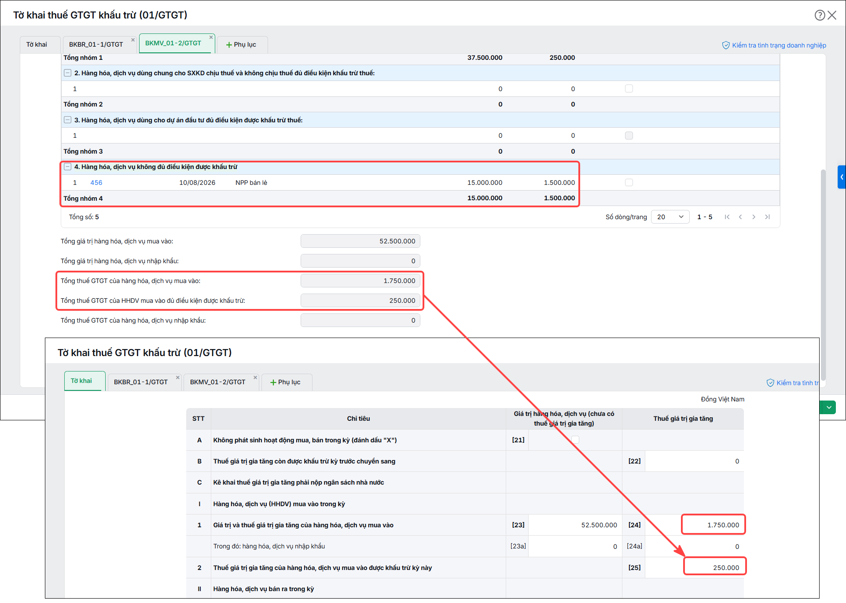Collapse group 4 not eligible for deduction

pyautogui.click(x=67, y=167)
